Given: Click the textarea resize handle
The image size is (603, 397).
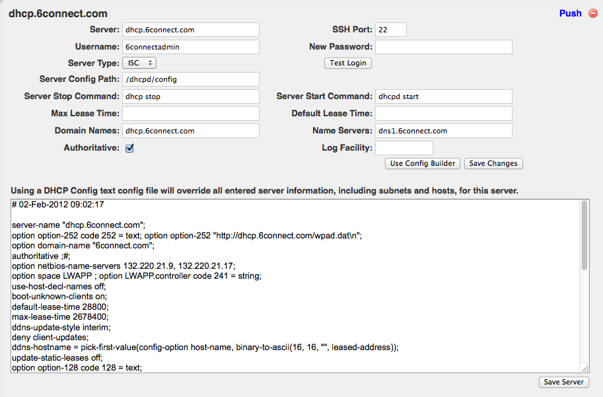Looking at the screenshot, I should point(585,368).
